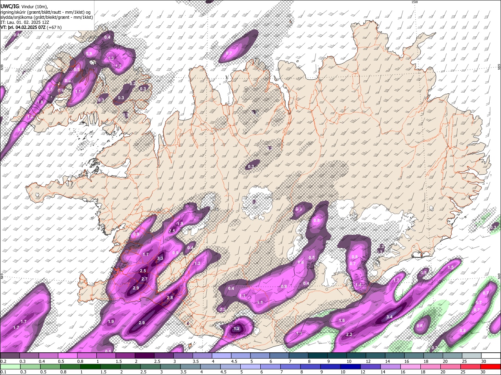This screenshot has height=375, width=501.
Task: Select the dusky purple 0.2 legend swatch
Action: point(10,355)
